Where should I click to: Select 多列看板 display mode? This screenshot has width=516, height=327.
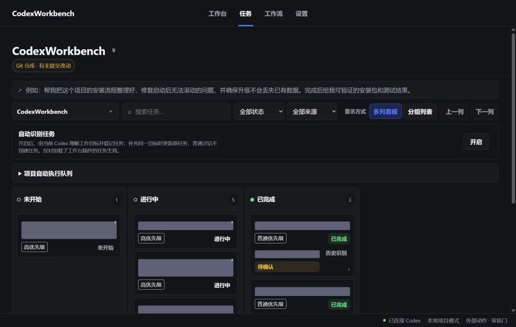(x=386, y=112)
